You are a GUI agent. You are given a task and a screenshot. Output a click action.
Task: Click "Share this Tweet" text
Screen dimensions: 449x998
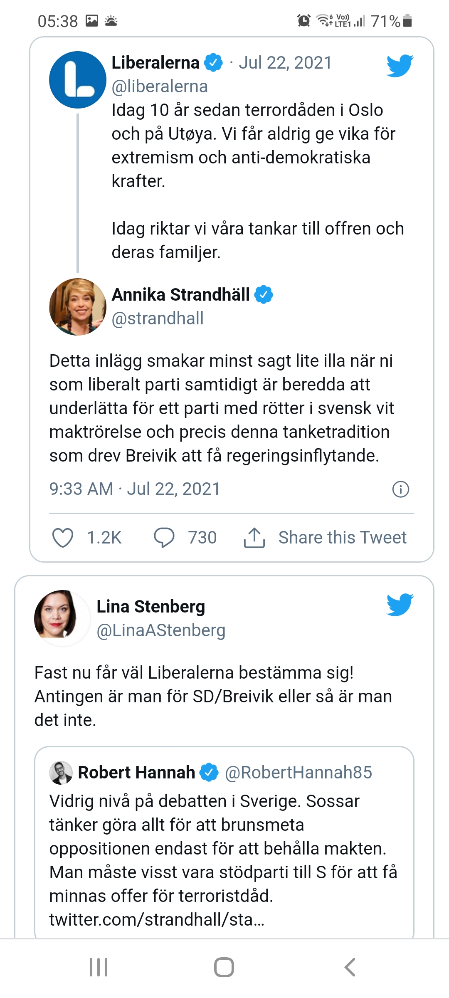342,537
